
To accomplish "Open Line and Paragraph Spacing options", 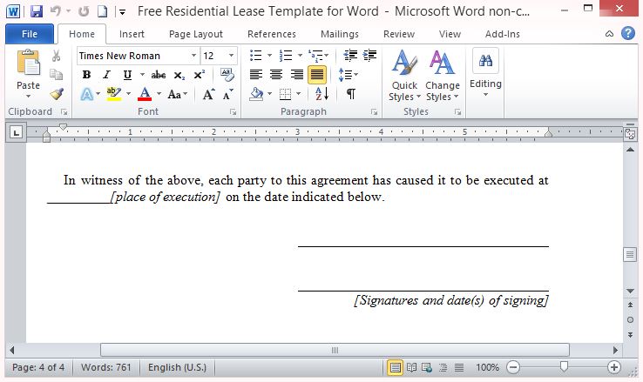I will 348,75.
